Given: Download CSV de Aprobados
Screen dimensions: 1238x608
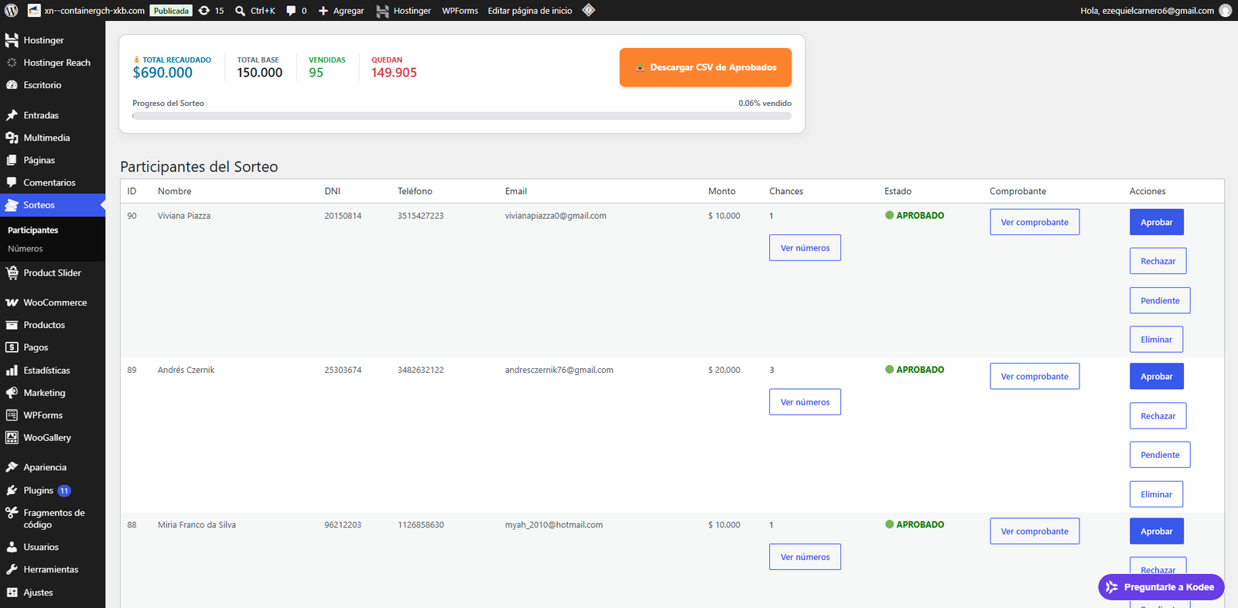Looking at the screenshot, I should (x=706, y=67).
